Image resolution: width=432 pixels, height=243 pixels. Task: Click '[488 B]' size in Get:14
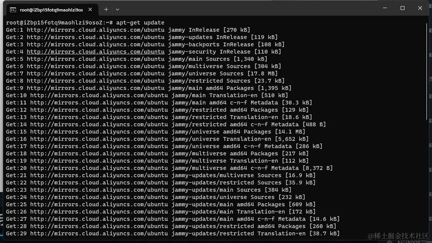click(314, 124)
